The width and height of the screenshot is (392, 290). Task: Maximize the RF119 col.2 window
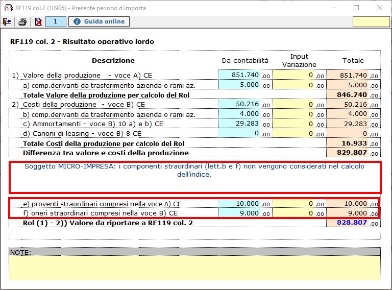[356, 8]
